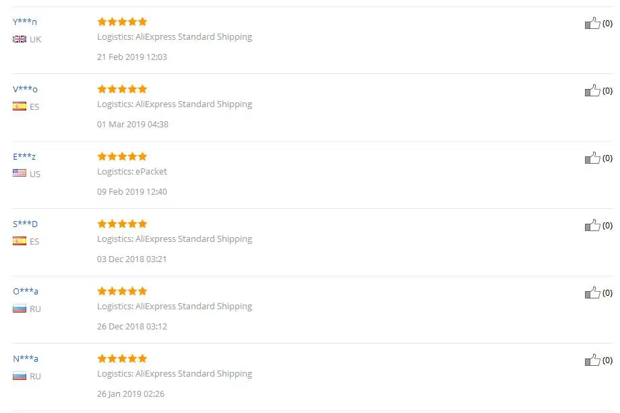The image size is (620, 413).
Task: Click Spain flag under V***o
Action: click(x=20, y=106)
